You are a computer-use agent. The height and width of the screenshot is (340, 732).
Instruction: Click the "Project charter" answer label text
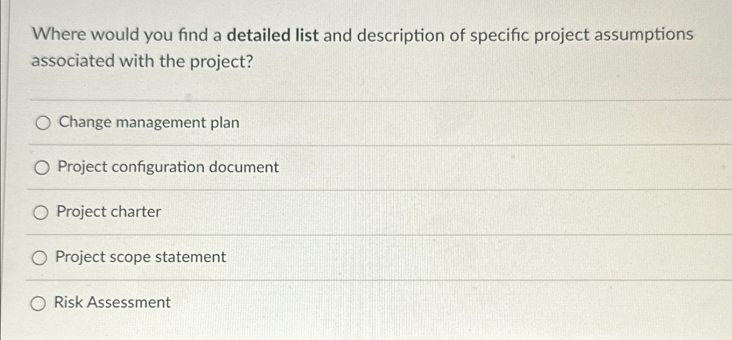[109, 212]
